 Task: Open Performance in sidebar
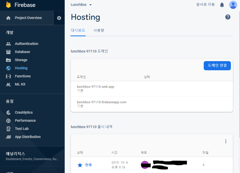pyautogui.click(x=25, y=121)
